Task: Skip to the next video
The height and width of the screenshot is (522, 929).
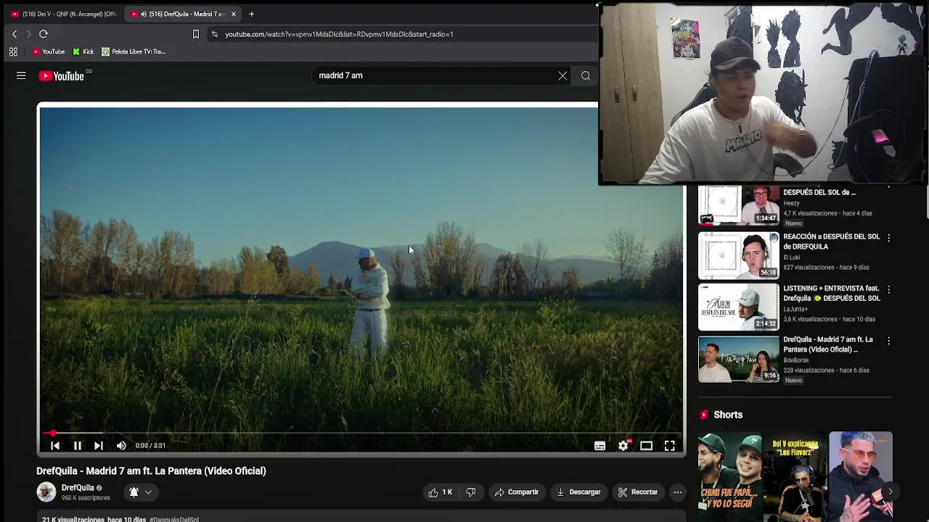Action: click(x=99, y=446)
